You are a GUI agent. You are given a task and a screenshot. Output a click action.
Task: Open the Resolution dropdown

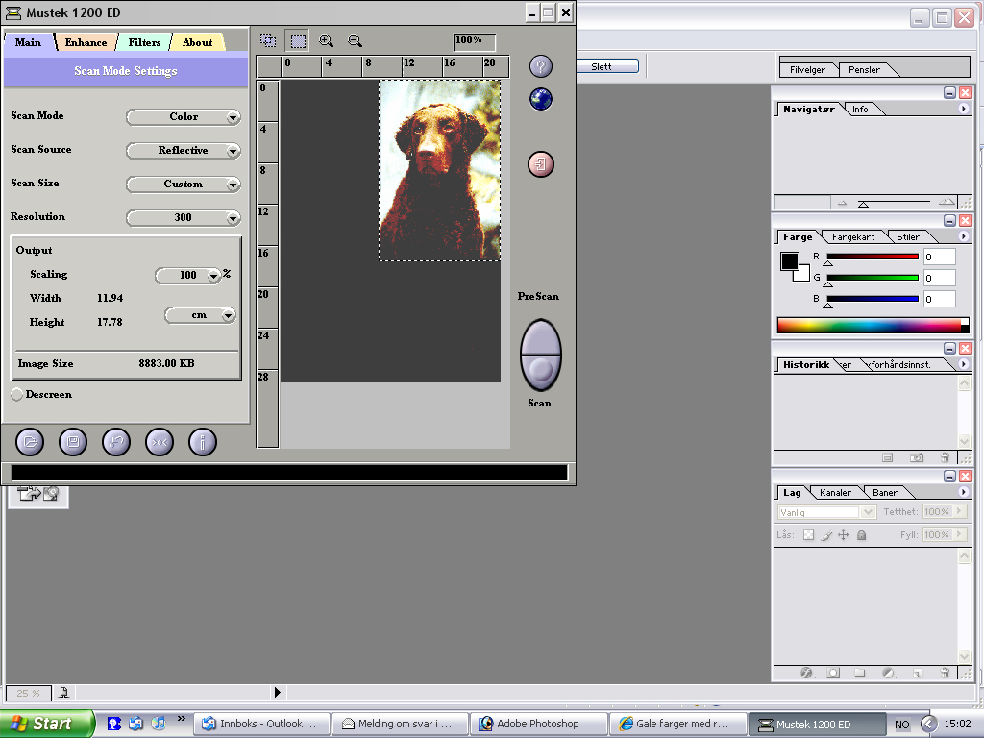point(184,218)
